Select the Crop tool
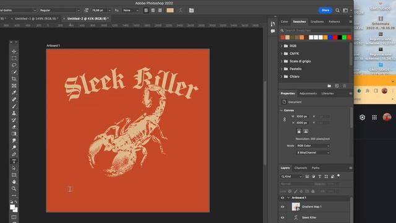Viewport: 396px width, 223px height. pos(14,79)
